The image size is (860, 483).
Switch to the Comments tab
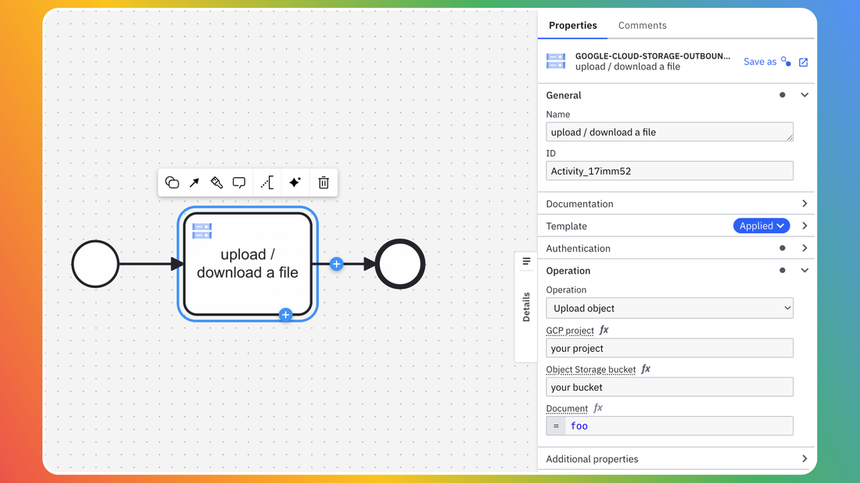642,25
